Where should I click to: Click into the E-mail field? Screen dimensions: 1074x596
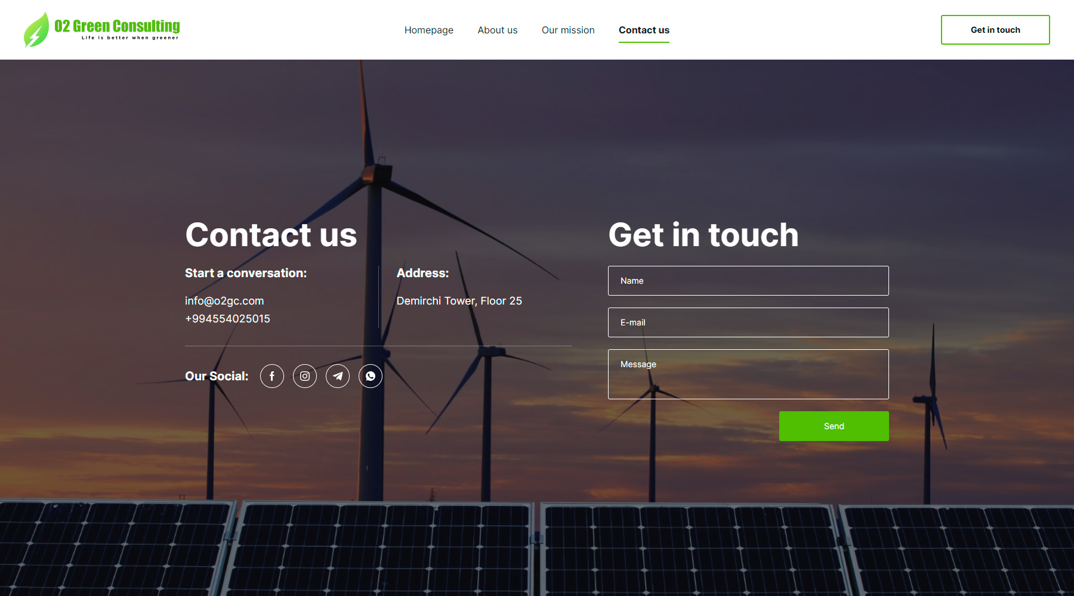(x=748, y=322)
